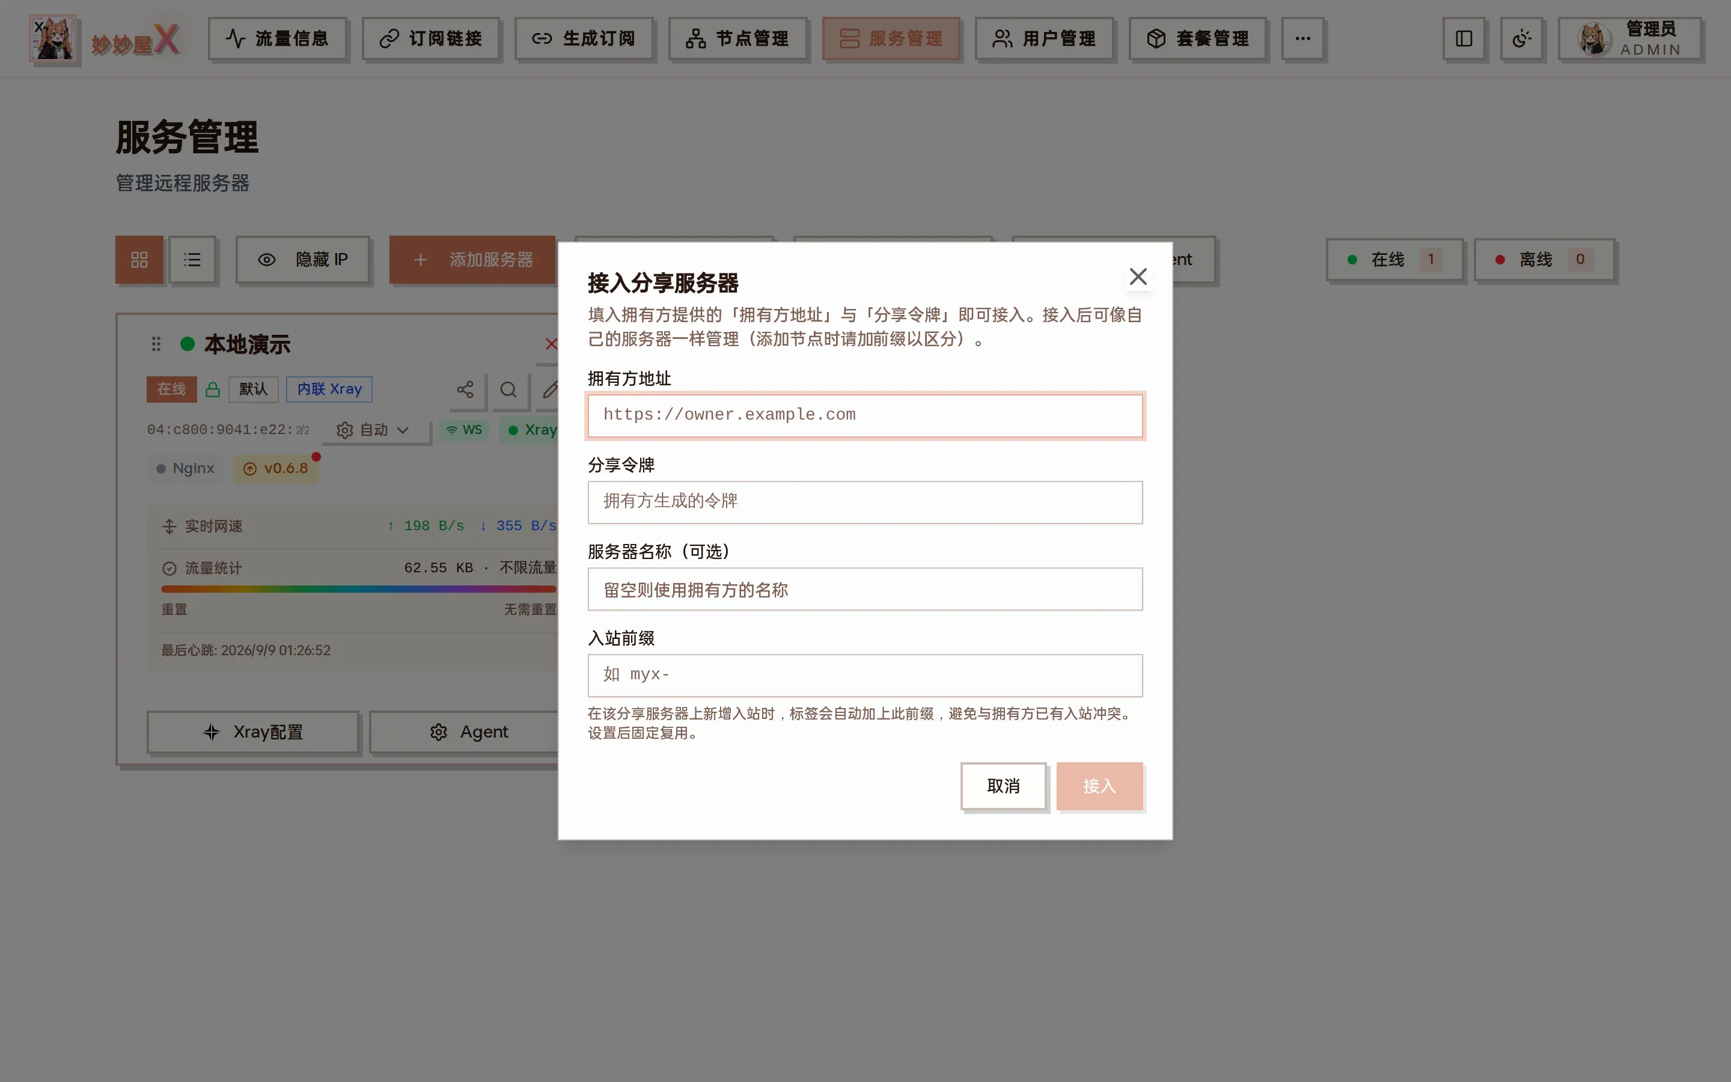The height and width of the screenshot is (1082, 1731).
Task: Switch to list view
Action: [192, 260]
